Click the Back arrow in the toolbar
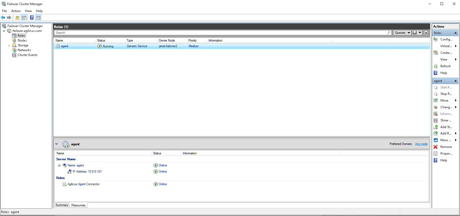 click(x=3, y=18)
